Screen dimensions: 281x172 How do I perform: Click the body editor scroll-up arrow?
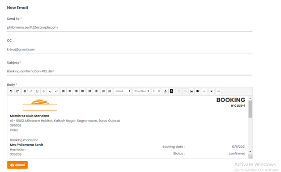pyautogui.click(x=250, y=98)
